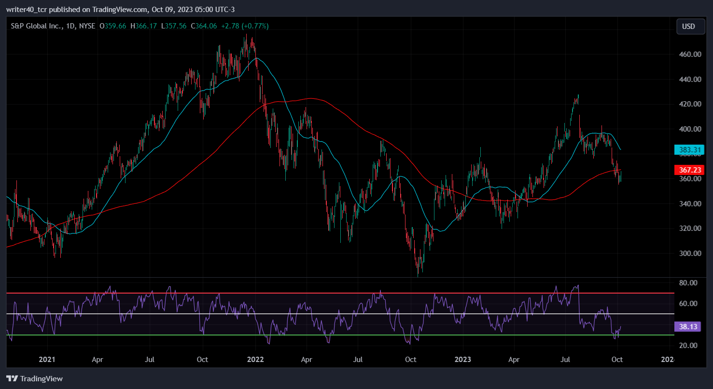Click the TradingView logo in the footer
713x389 pixels.
pyautogui.click(x=34, y=379)
